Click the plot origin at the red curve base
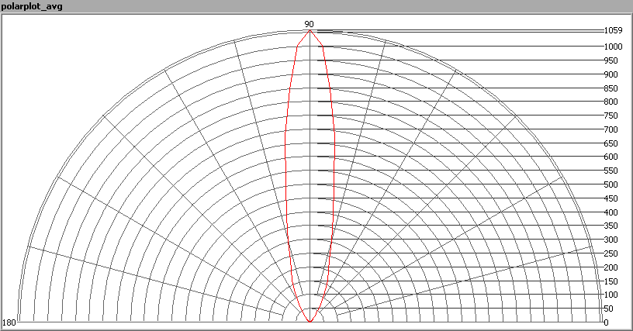This screenshot has width=633, height=331. (x=310, y=321)
